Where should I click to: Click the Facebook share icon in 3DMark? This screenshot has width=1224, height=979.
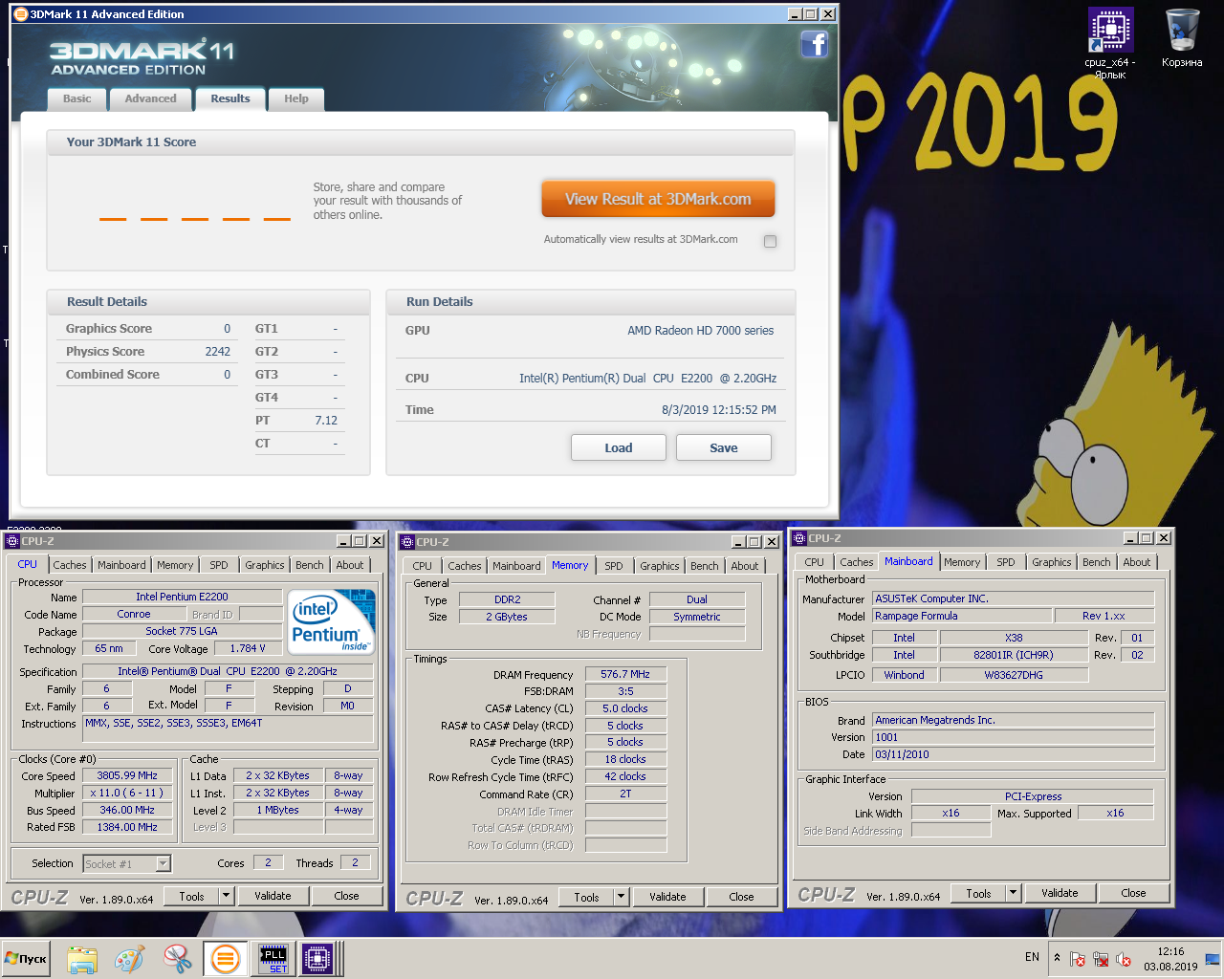(815, 44)
